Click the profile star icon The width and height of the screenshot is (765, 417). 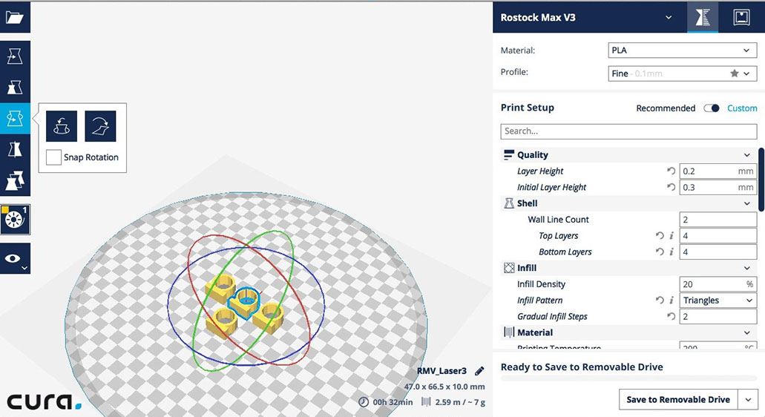pos(735,73)
